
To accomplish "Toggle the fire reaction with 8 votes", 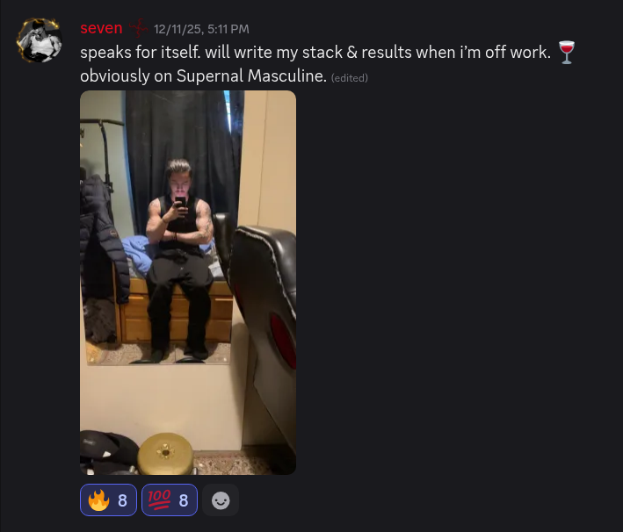I will coord(108,500).
